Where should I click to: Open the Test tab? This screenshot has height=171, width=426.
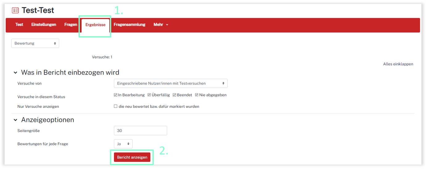pyautogui.click(x=19, y=25)
